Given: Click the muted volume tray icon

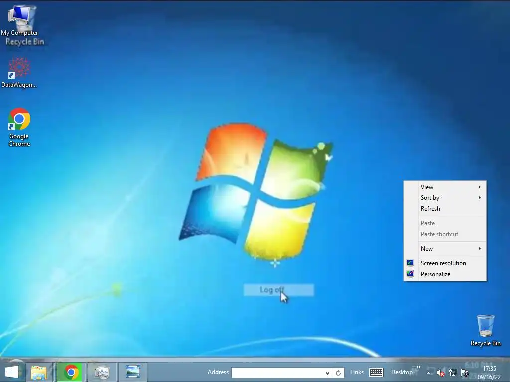Looking at the screenshot, I should tap(441, 373).
